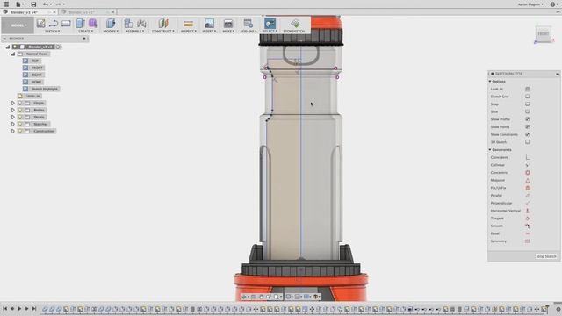Click the Save disk icon
Screen dimensions: 562x316
point(33,4)
